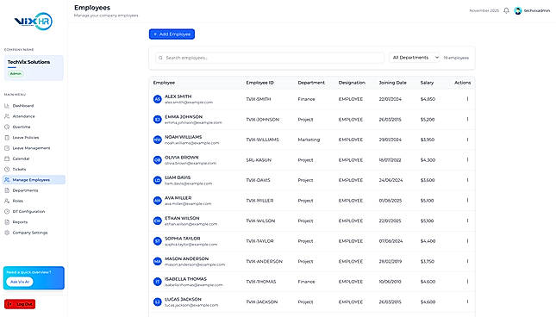Click the TechVix Solutions company card

pos(34,67)
